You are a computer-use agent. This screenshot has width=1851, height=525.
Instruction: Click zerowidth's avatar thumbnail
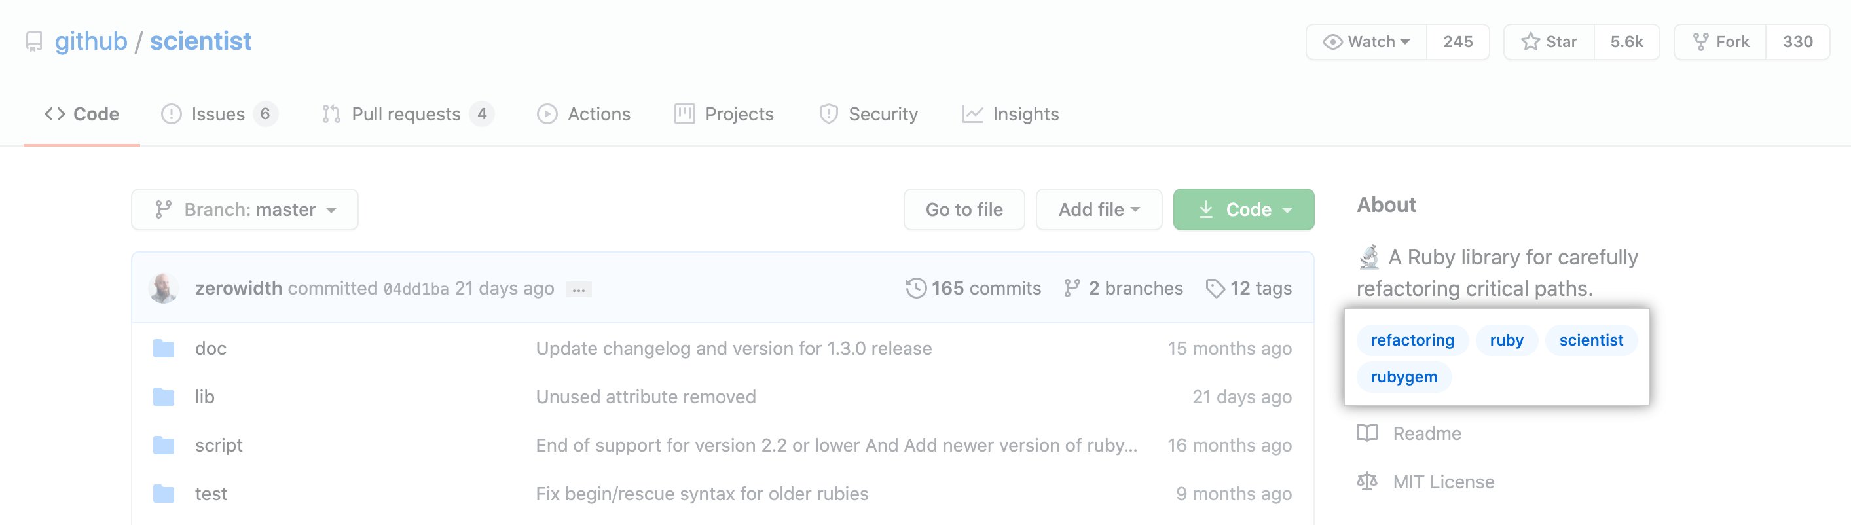point(164,288)
